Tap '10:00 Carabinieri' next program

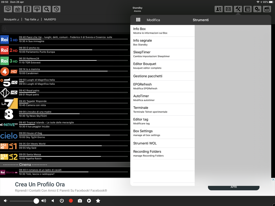(29, 73)
